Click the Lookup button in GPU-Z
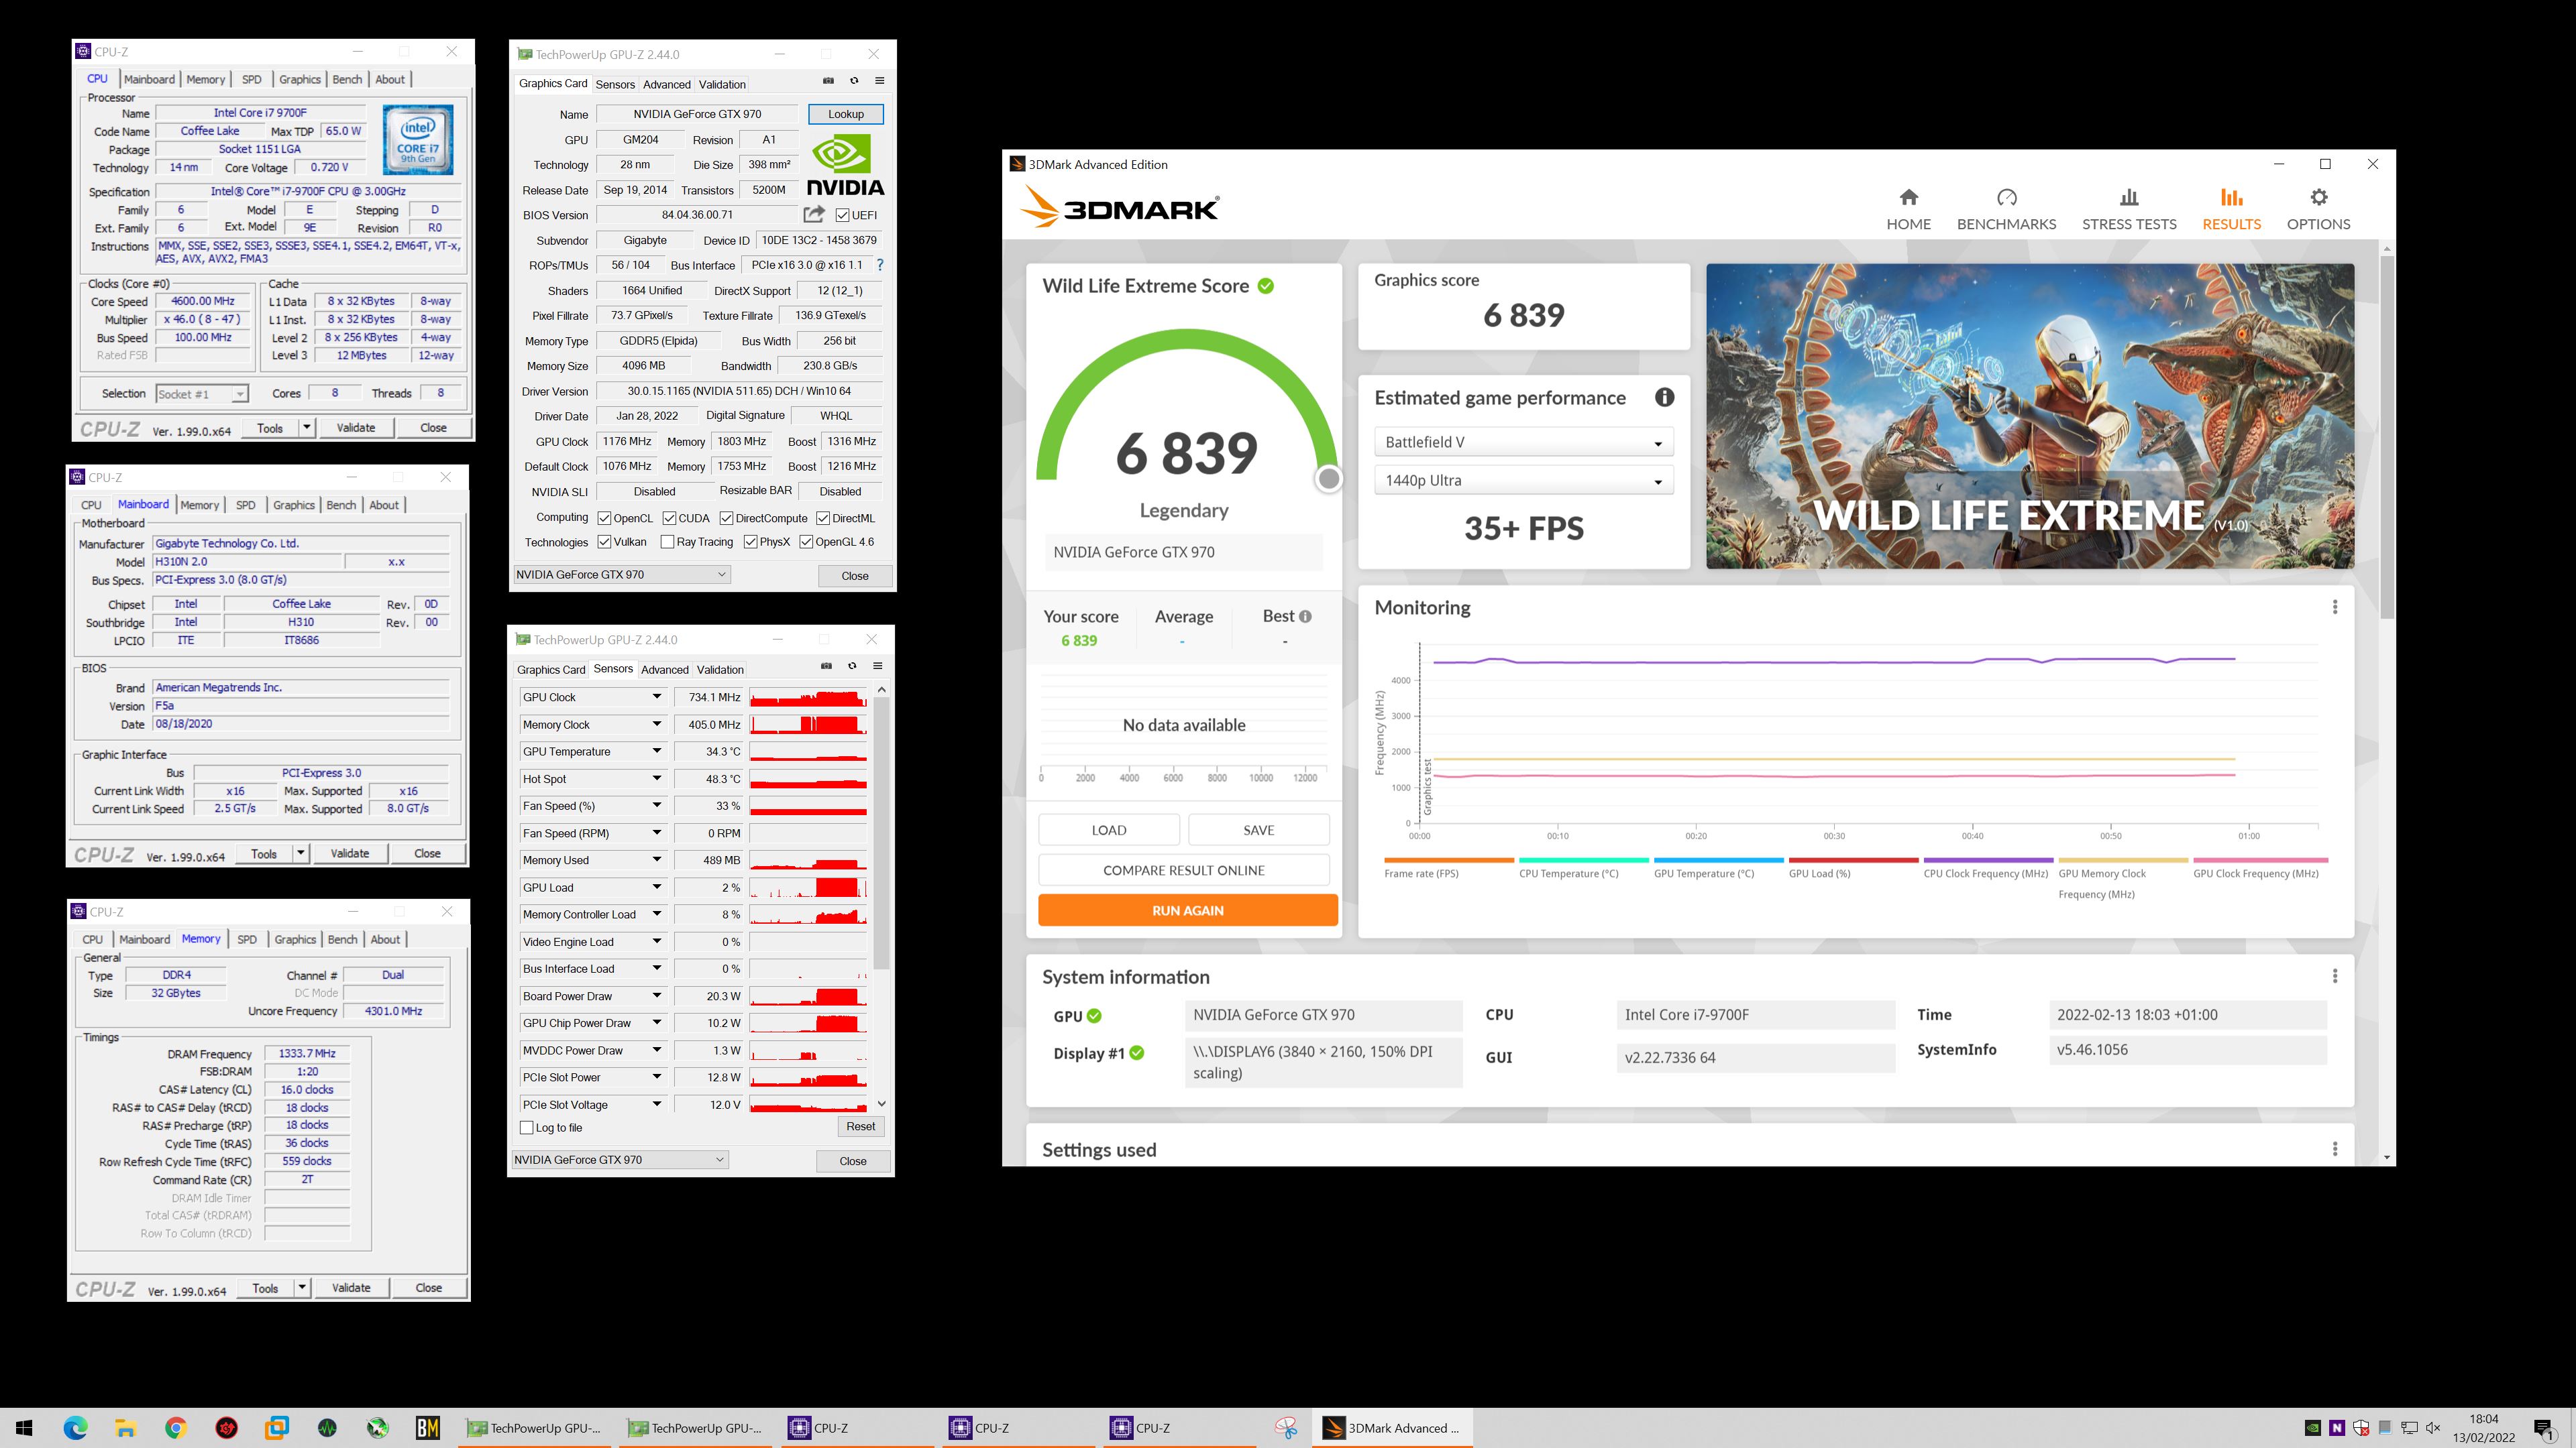 [845, 114]
